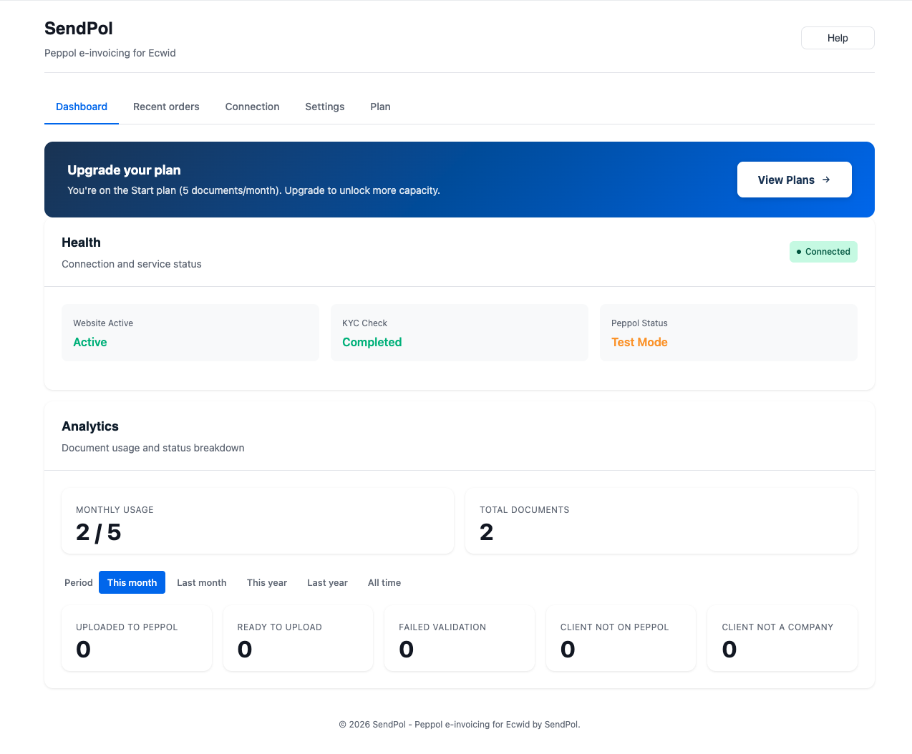Click the SendPol title heading
The height and width of the screenshot is (754, 912).
pos(79,29)
